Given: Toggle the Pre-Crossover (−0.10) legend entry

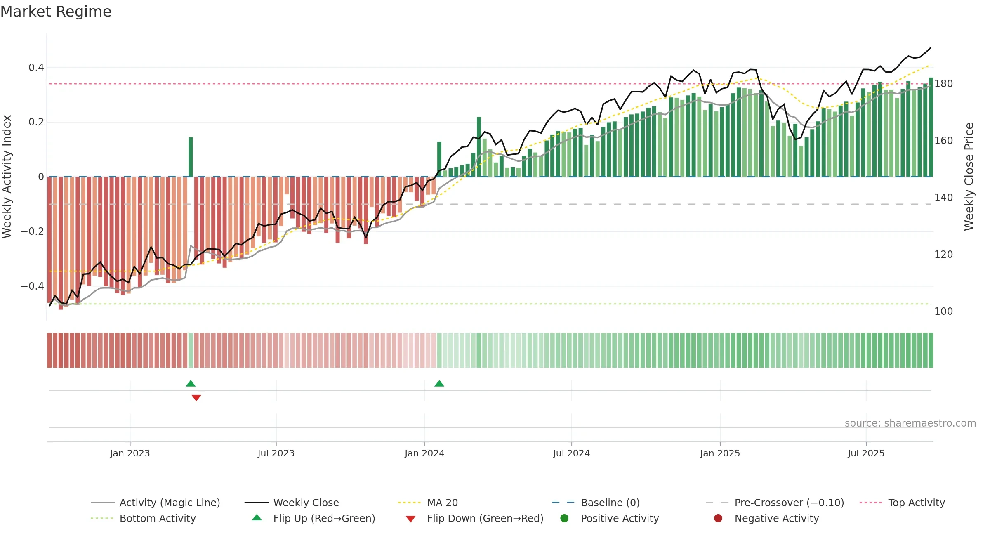Looking at the screenshot, I should [x=775, y=503].
